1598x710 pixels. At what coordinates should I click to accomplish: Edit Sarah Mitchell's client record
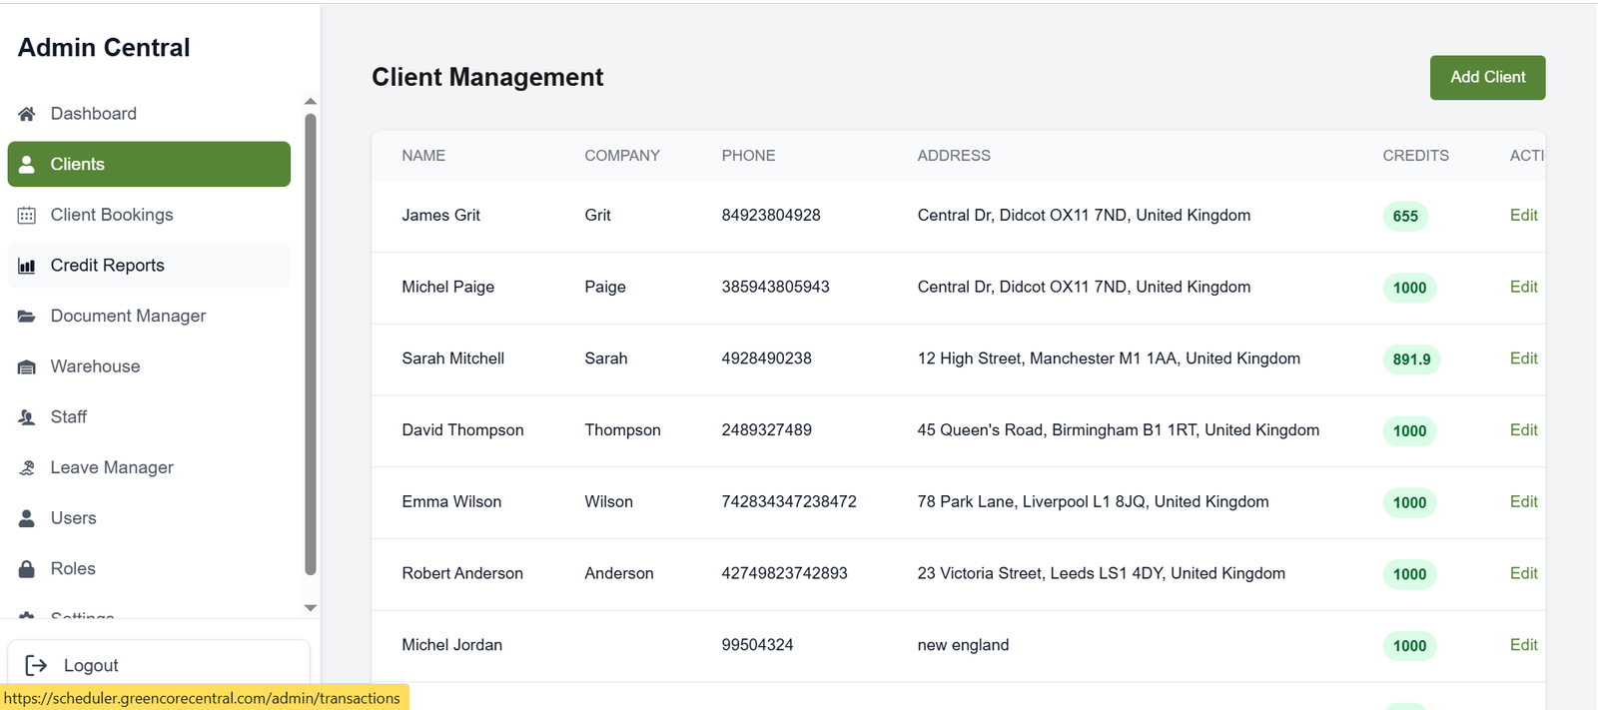(1523, 358)
